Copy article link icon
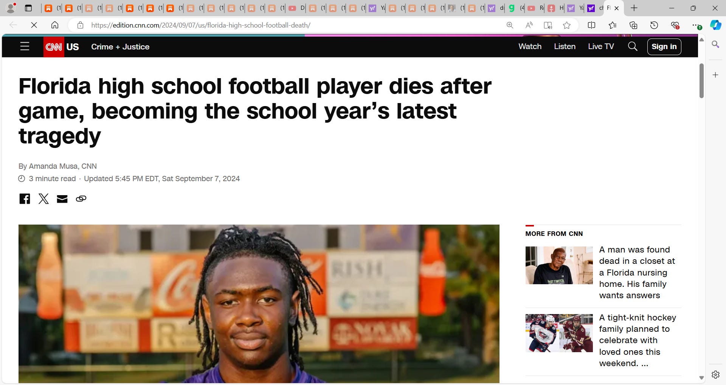 tap(81, 199)
